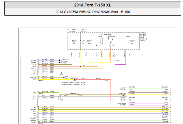Click the Fuse 70 10A fuse symbol
Viewport: 183px width, 124px height.
[130, 42]
